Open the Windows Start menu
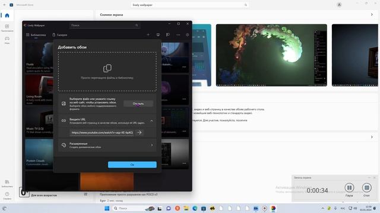 [107, 208]
